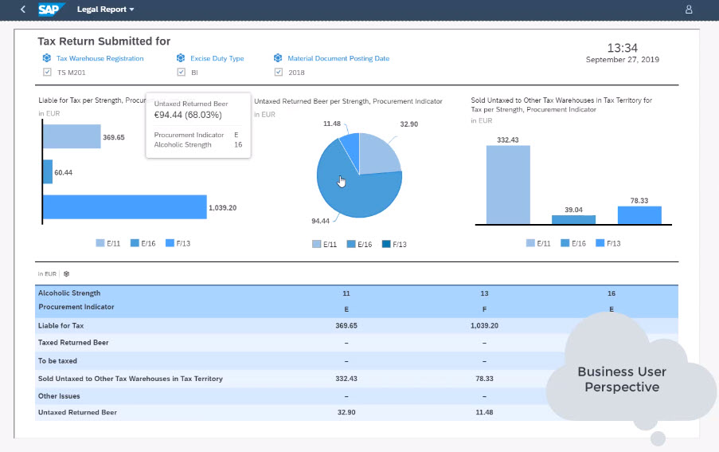Click Sold Untaxed to Other Tax Warehouses row label

coord(131,379)
